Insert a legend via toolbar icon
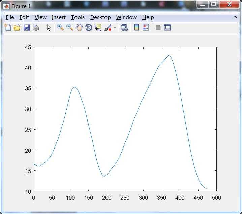242x214 pixels. click(146, 27)
